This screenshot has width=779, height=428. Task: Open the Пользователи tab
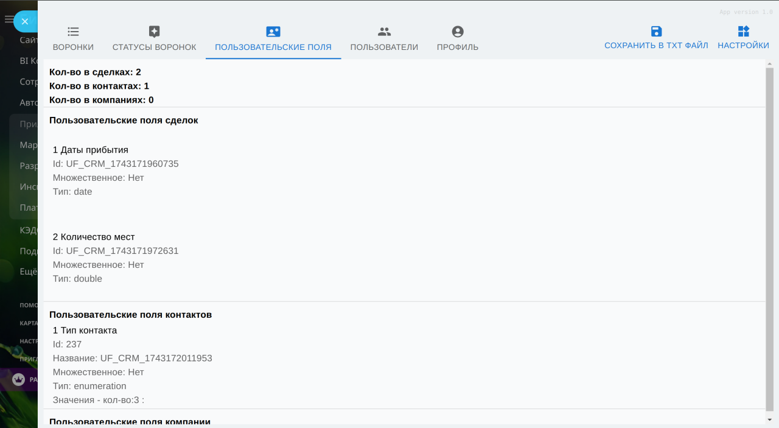384,40
